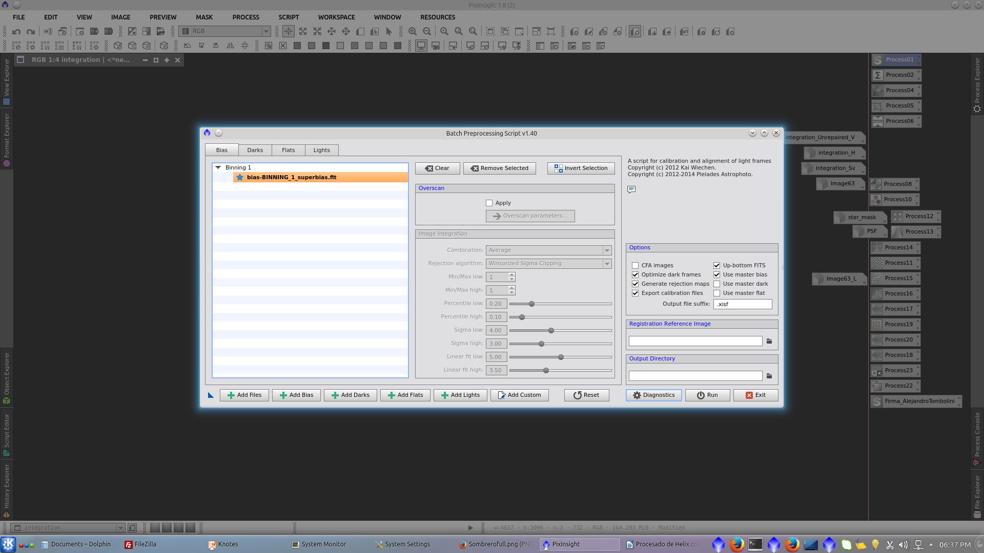This screenshot has height=553, width=984.
Task: Click the volume speaker tray icon
Action: click(x=903, y=545)
